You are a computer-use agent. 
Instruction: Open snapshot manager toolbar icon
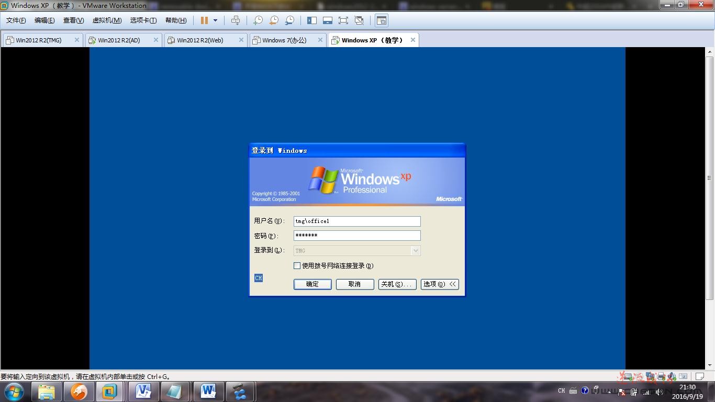tap(289, 20)
